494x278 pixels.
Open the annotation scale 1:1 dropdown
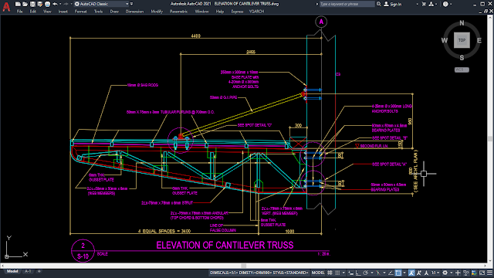(435, 273)
